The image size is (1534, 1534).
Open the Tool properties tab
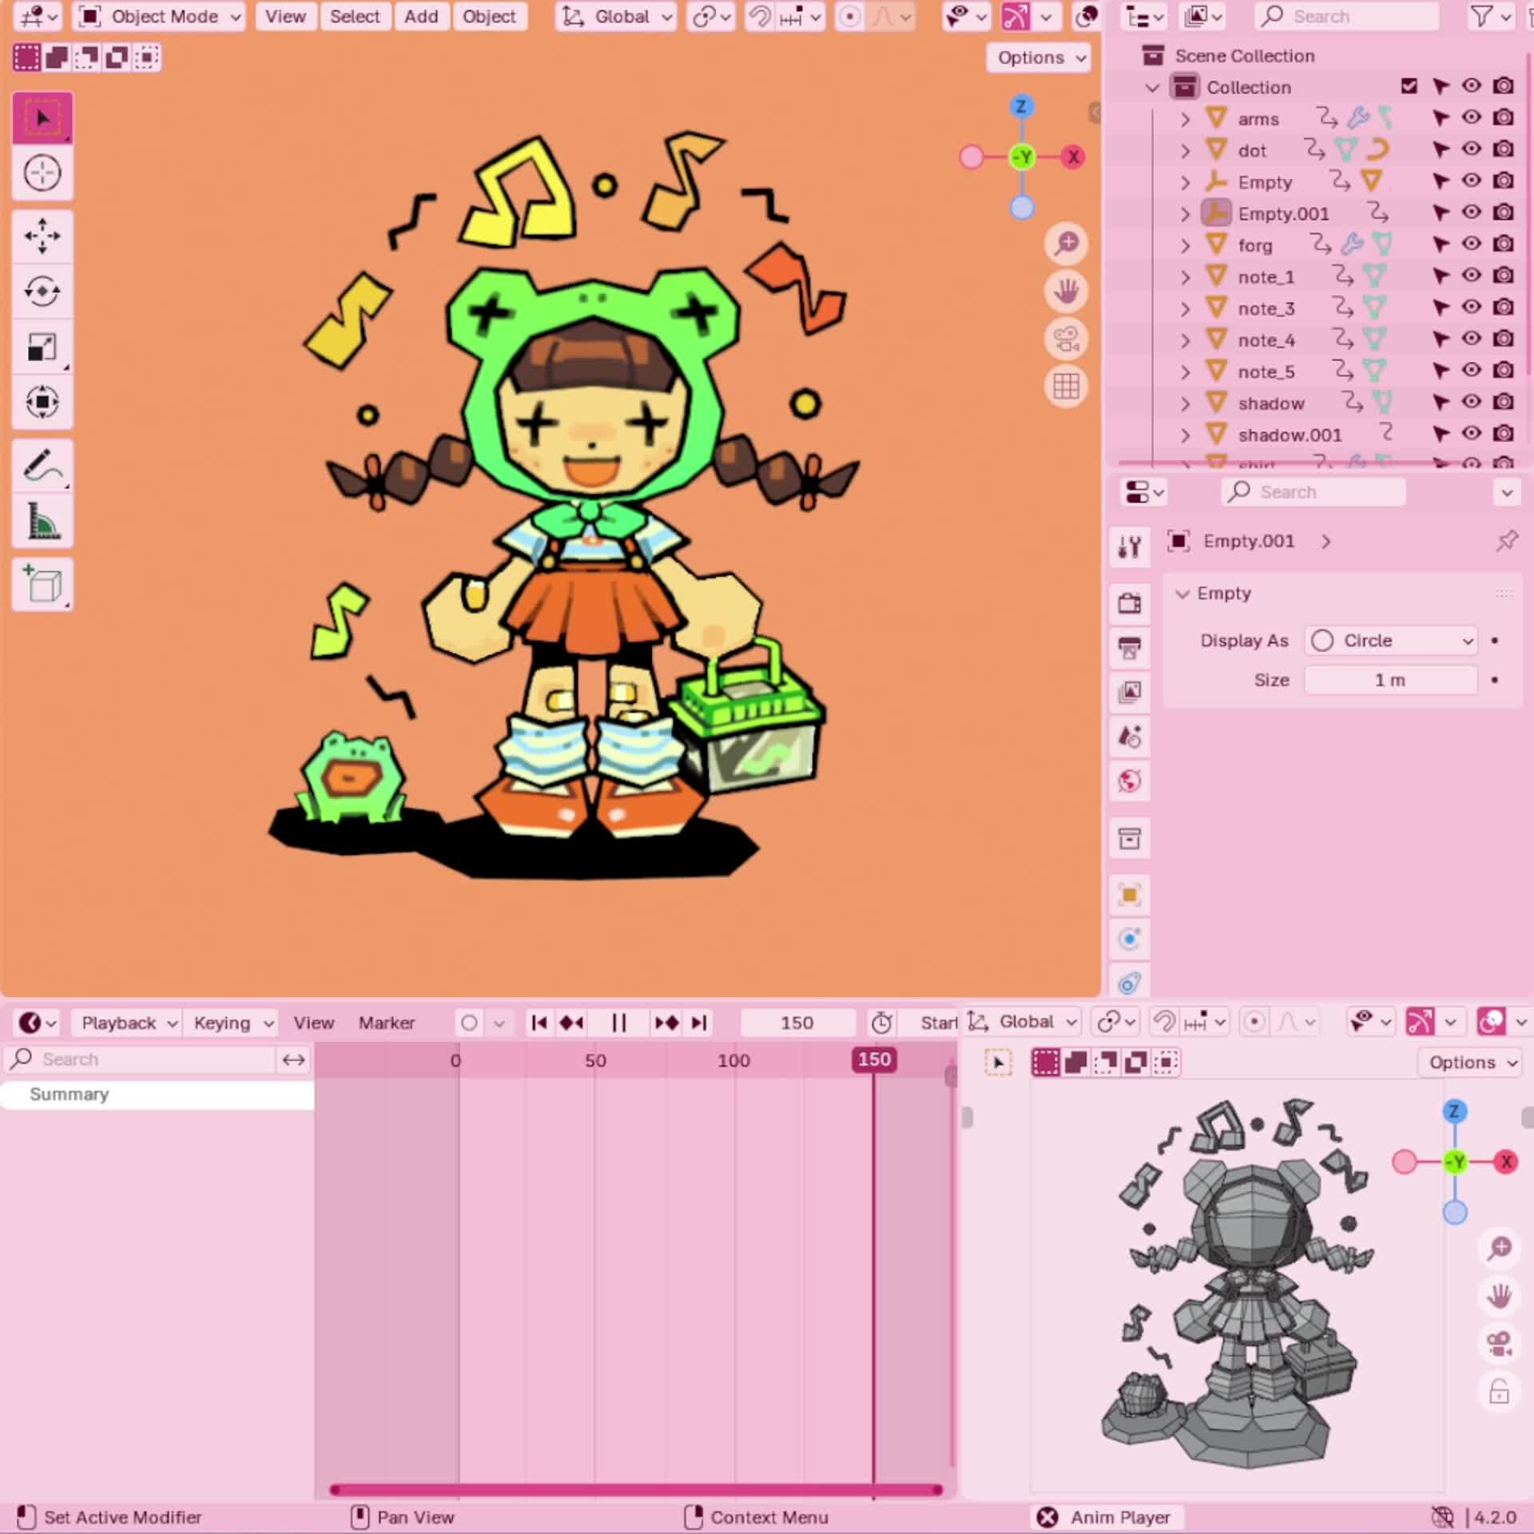[1129, 546]
